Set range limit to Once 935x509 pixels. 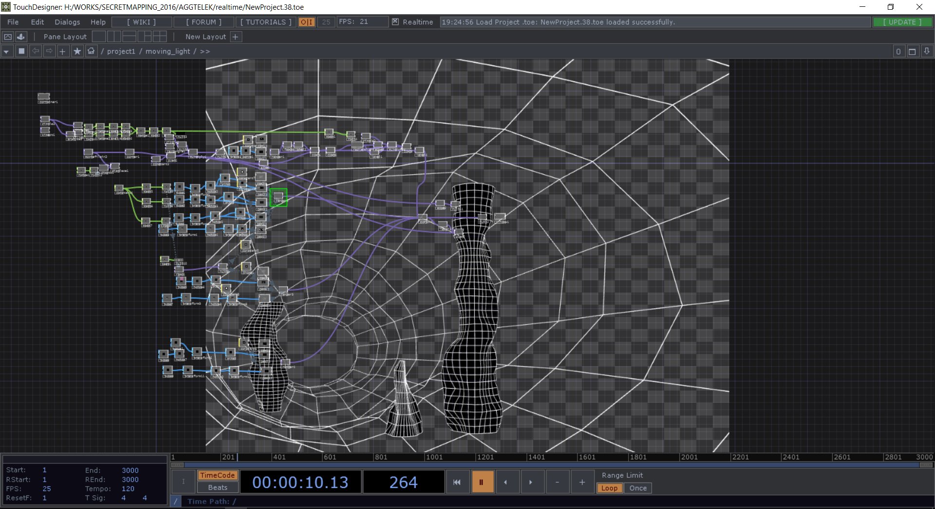pos(637,488)
